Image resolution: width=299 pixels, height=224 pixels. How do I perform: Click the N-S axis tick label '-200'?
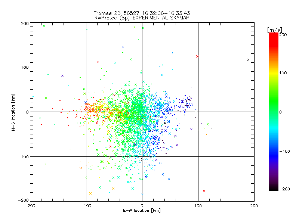click(x=23, y=200)
